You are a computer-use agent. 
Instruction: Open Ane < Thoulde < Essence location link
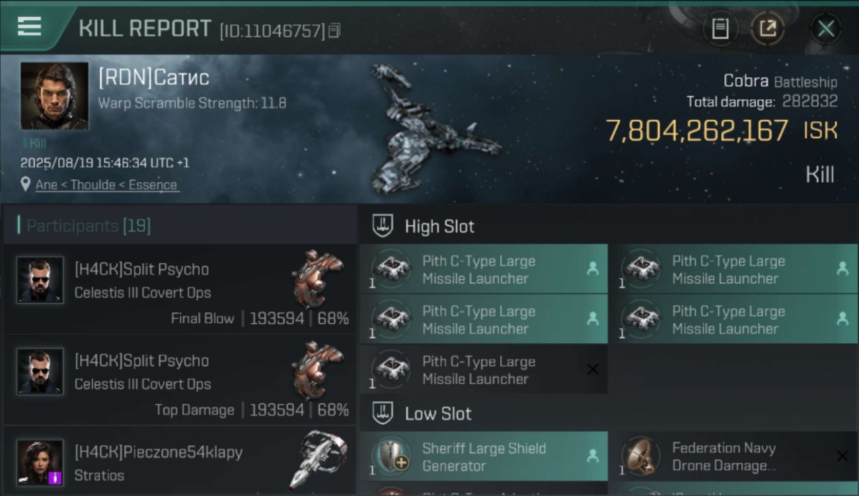pyautogui.click(x=106, y=185)
